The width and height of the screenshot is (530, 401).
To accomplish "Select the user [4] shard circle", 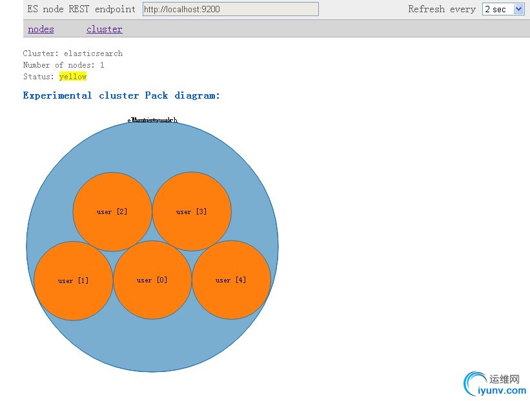I will point(231,280).
